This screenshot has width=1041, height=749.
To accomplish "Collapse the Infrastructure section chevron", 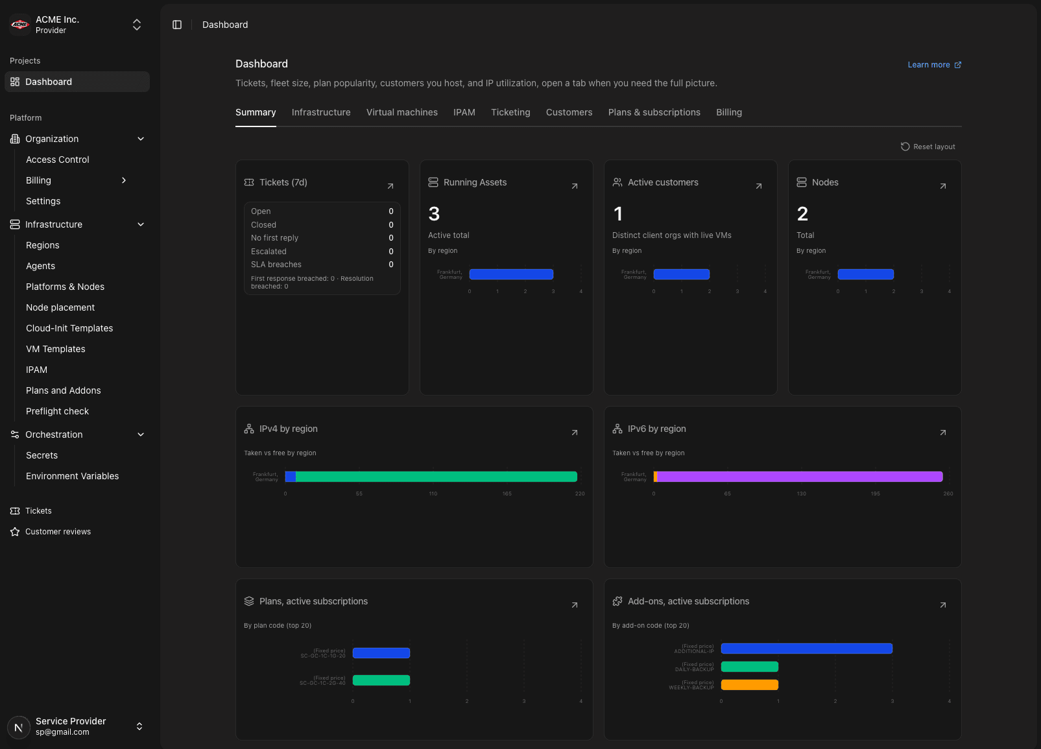I will (x=141, y=224).
